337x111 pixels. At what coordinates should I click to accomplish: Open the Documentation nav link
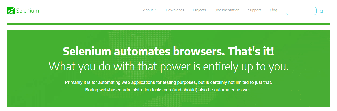pyautogui.click(x=227, y=10)
